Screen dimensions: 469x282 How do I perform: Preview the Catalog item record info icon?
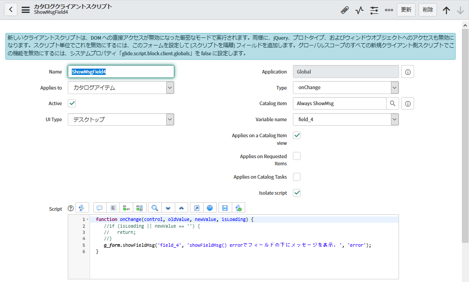click(x=407, y=103)
